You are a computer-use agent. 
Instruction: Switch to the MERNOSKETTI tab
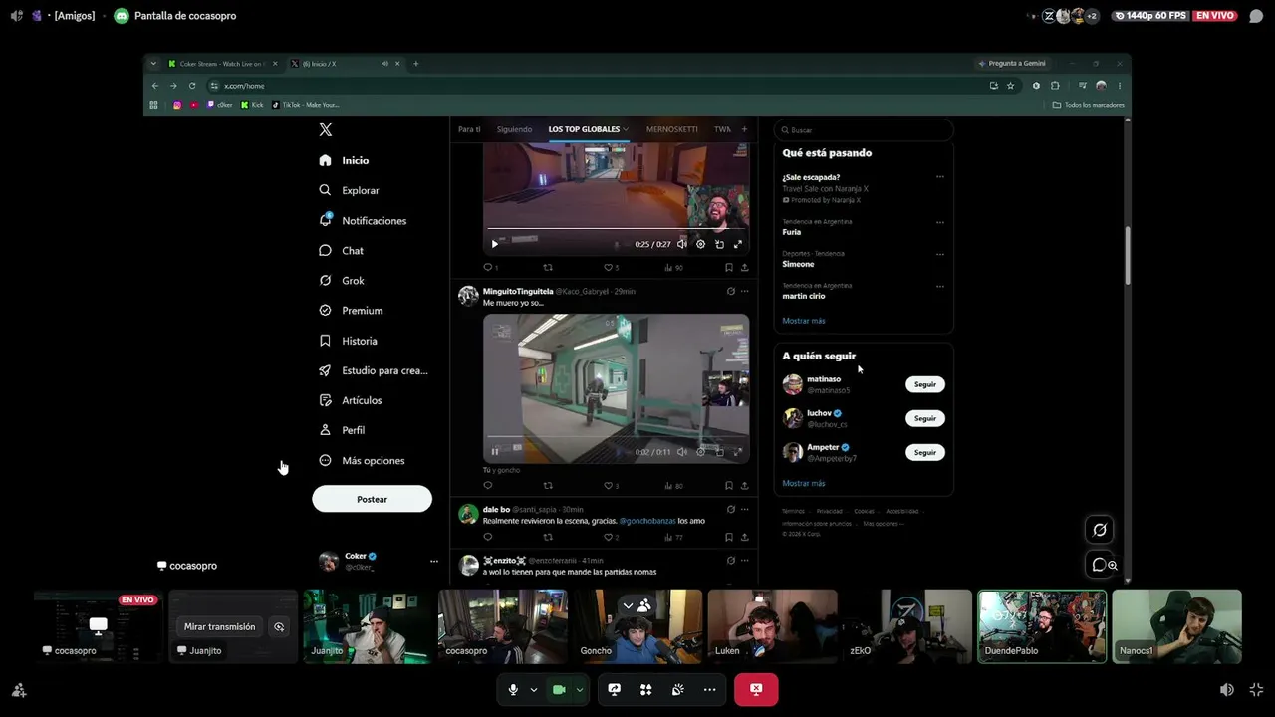pyautogui.click(x=671, y=129)
